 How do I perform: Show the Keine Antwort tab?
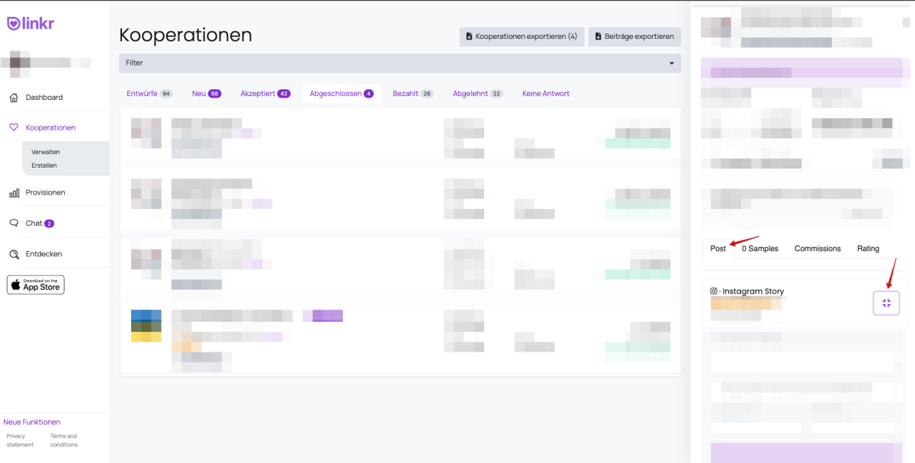pos(545,94)
